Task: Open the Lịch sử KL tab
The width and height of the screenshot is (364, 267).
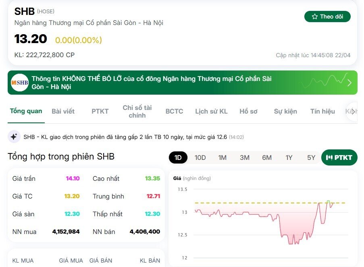Action: coord(211,111)
